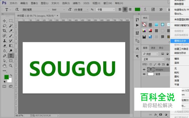Open the tool preset picker arrow
Viewport: 189px width, 118px height.
(x=10, y=10)
